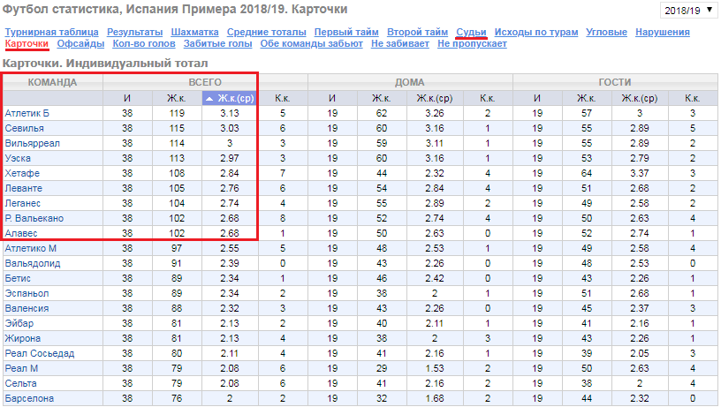Select Вальядолид total average 2.39
Viewport: 721px width, 407px height.
point(230,264)
